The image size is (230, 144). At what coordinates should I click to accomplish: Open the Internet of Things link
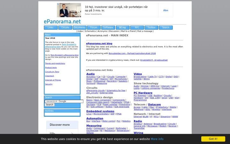pyautogui.click(x=53, y=80)
